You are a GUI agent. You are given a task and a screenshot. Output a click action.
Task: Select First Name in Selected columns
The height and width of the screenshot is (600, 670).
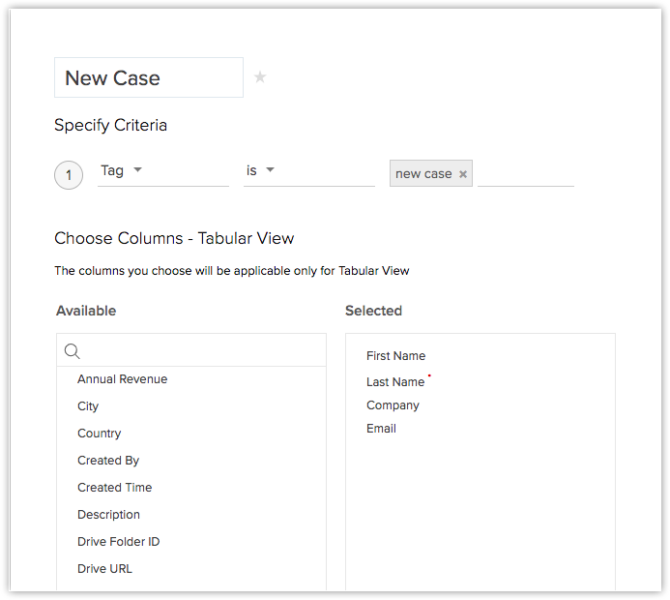pos(395,356)
